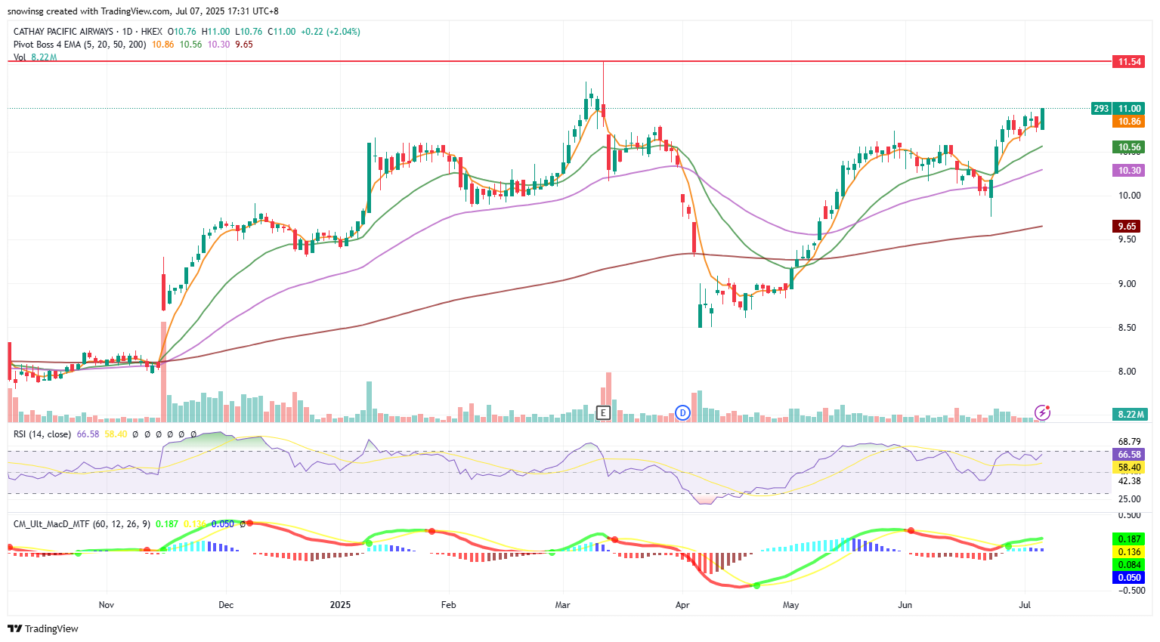Click the +0.22 (+2.04%) change value
The height and width of the screenshot is (642, 1160).
tap(330, 32)
